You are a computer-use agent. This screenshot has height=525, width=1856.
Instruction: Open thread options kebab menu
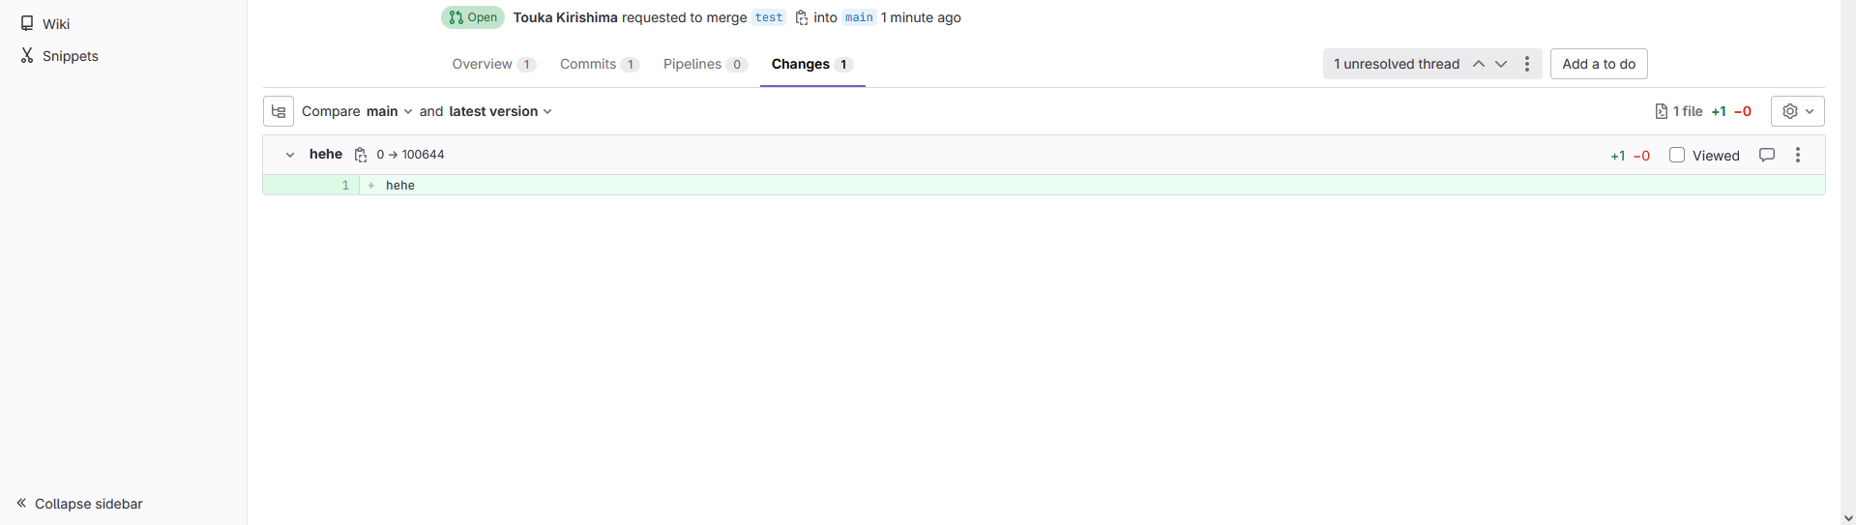[1527, 64]
